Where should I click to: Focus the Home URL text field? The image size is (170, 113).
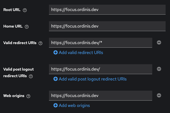(x=107, y=26)
